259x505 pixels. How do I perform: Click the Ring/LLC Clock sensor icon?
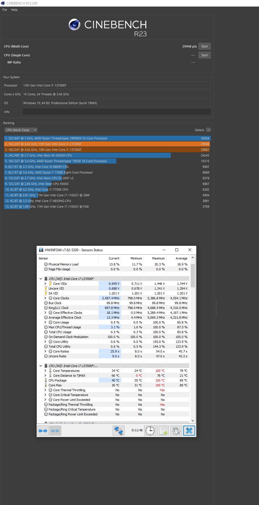click(46, 308)
